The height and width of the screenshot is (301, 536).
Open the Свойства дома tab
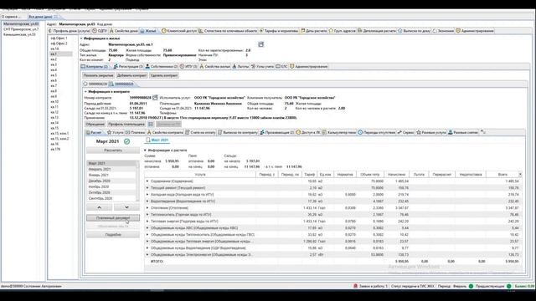[x=124, y=31]
